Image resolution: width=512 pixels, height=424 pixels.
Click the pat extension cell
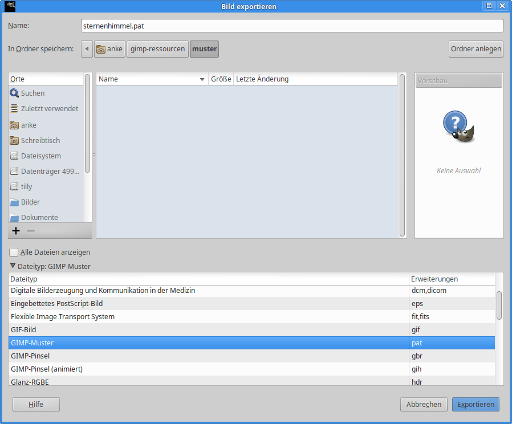(x=452, y=343)
